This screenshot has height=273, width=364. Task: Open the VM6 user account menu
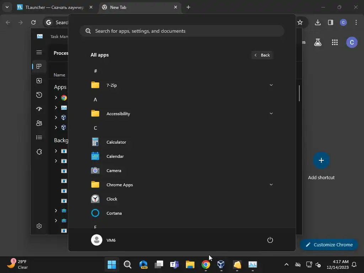pos(103,240)
